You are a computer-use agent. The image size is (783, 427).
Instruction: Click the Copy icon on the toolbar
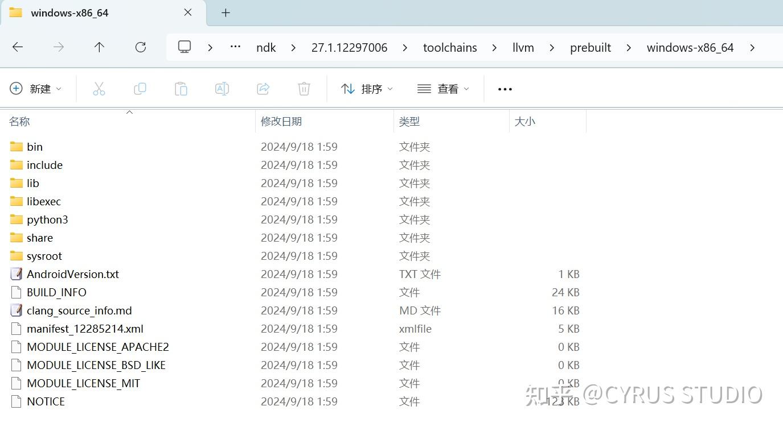[x=140, y=89]
